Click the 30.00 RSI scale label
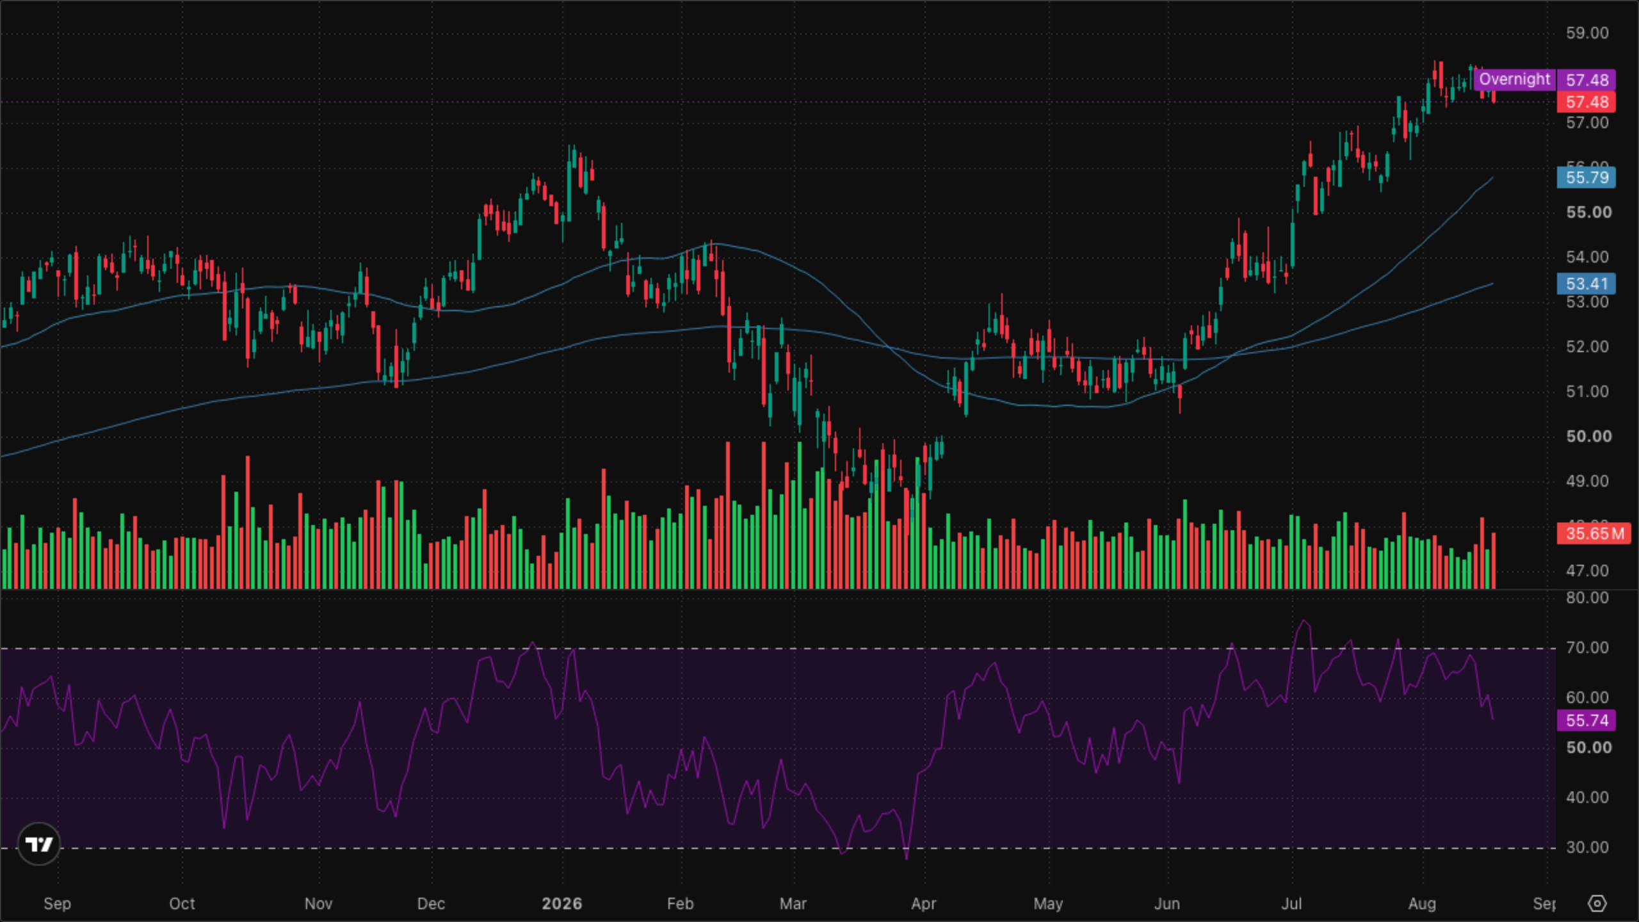 click(1587, 848)
